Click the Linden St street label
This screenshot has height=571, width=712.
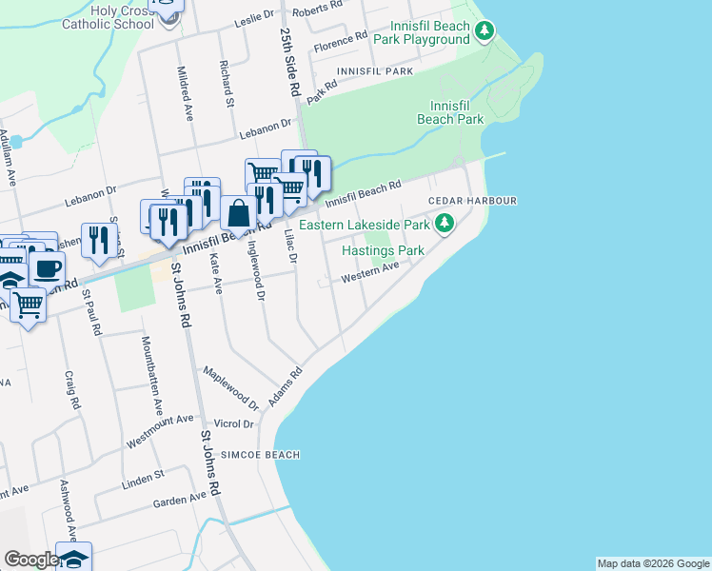(143, 480)
